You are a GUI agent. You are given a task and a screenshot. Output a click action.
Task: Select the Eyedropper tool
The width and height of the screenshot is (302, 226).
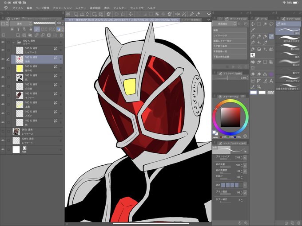tap(253, 30)
